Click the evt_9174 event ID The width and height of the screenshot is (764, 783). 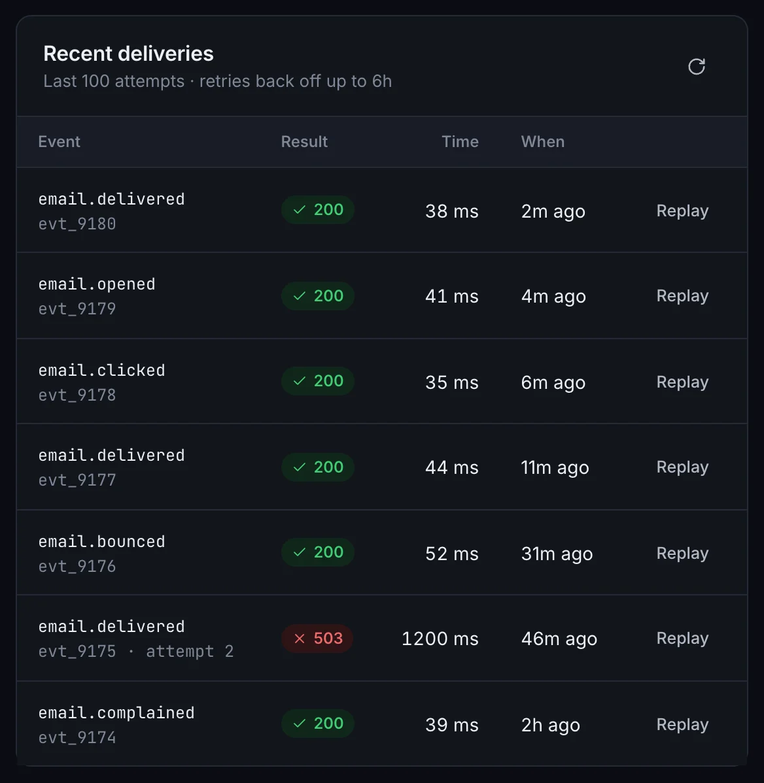point(77,738)
